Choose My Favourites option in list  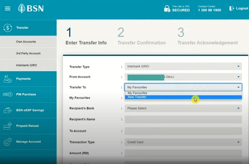[x=137, y=93]
